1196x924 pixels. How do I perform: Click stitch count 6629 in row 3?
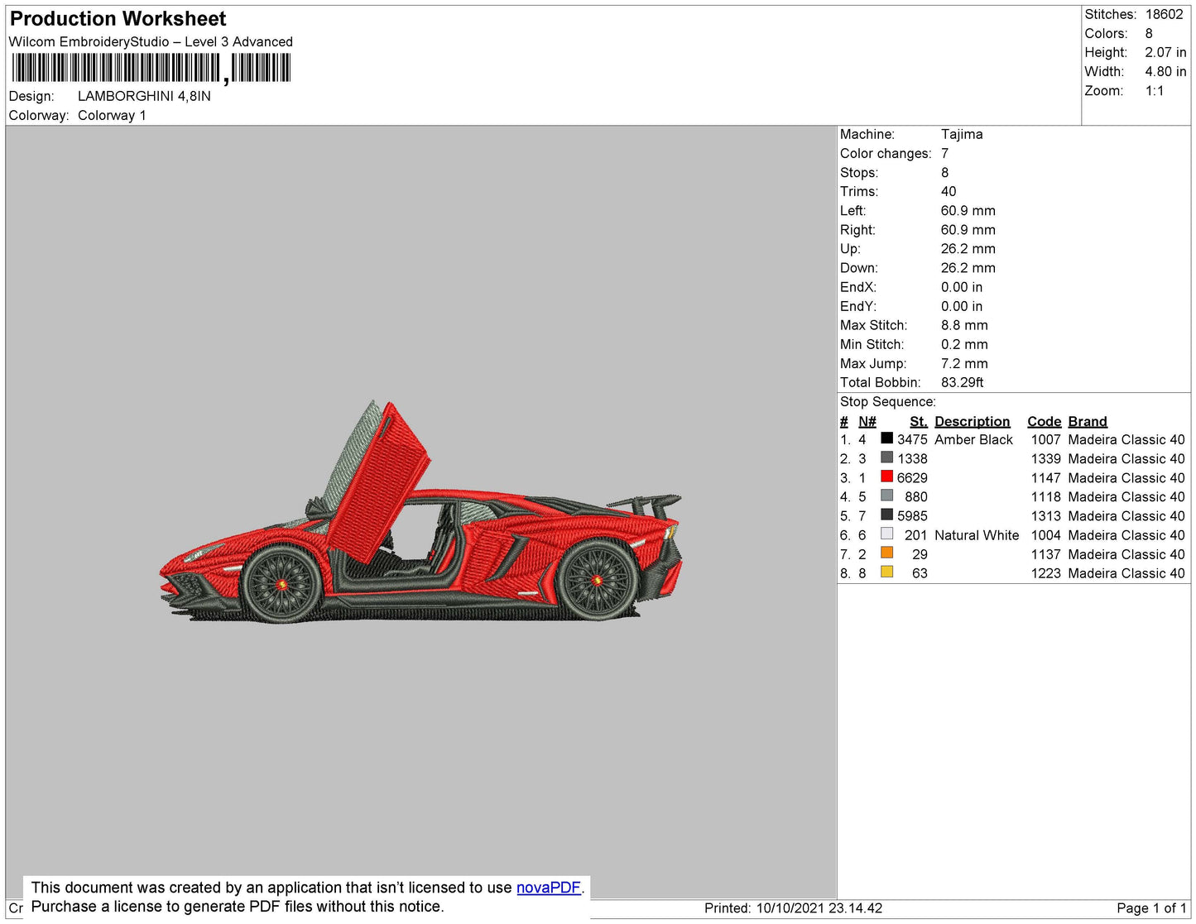point(912,478)
